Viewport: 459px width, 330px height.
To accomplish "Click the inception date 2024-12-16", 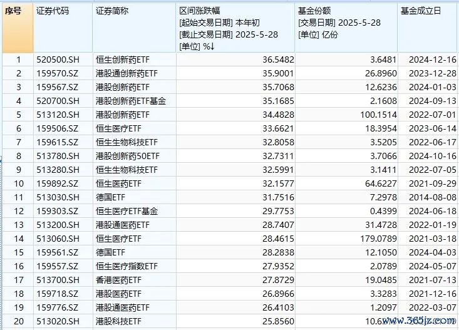I will (433, 59).
